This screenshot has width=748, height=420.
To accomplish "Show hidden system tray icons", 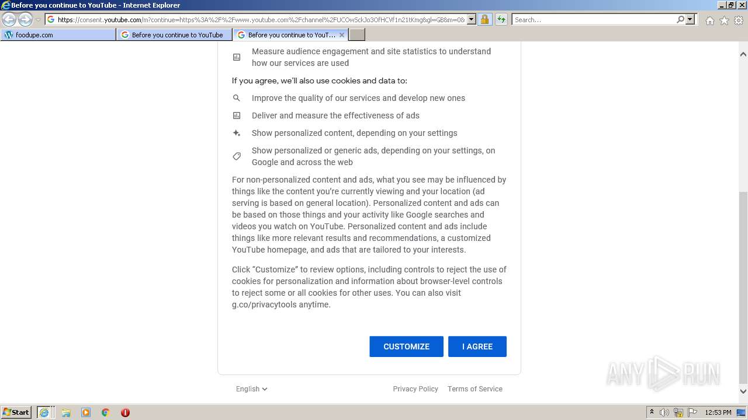I will coord(652,412).
